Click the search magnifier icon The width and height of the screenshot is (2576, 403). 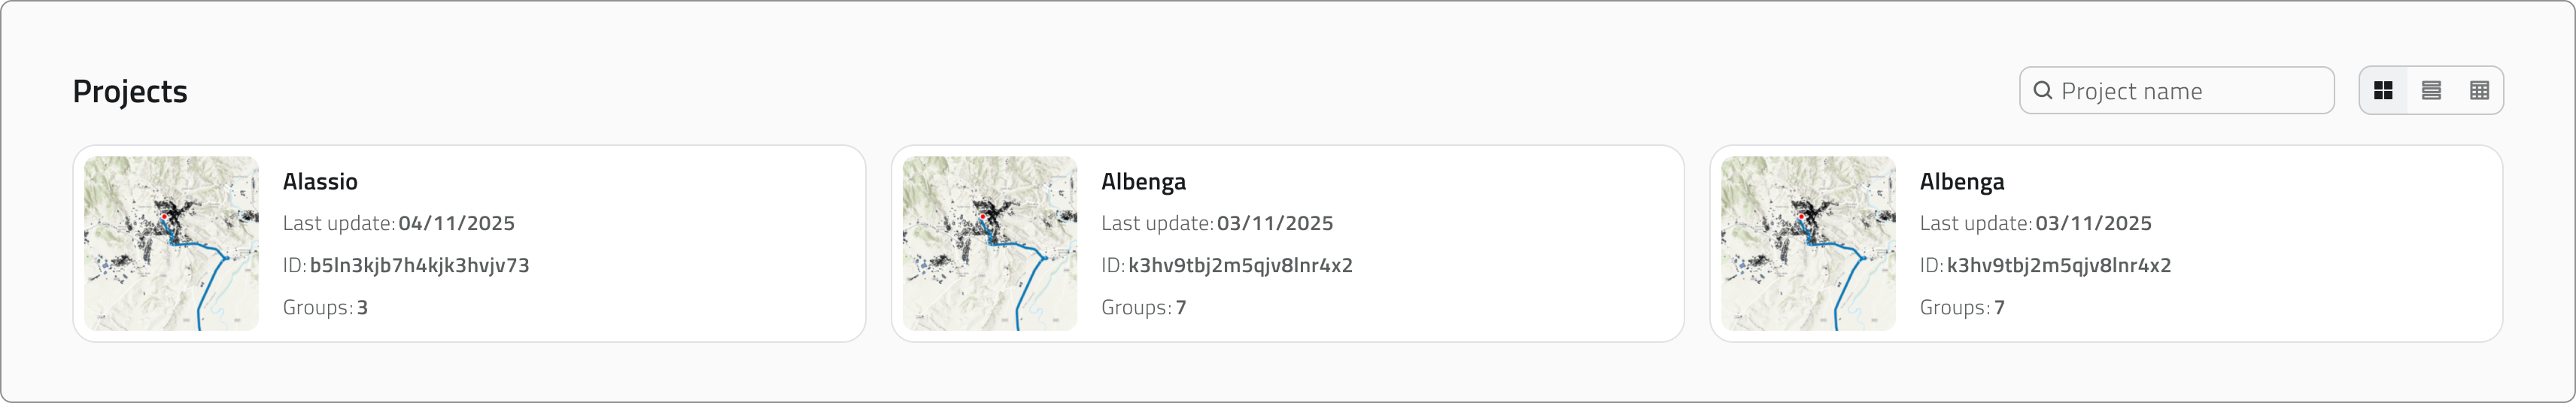tap(2044, 91)
